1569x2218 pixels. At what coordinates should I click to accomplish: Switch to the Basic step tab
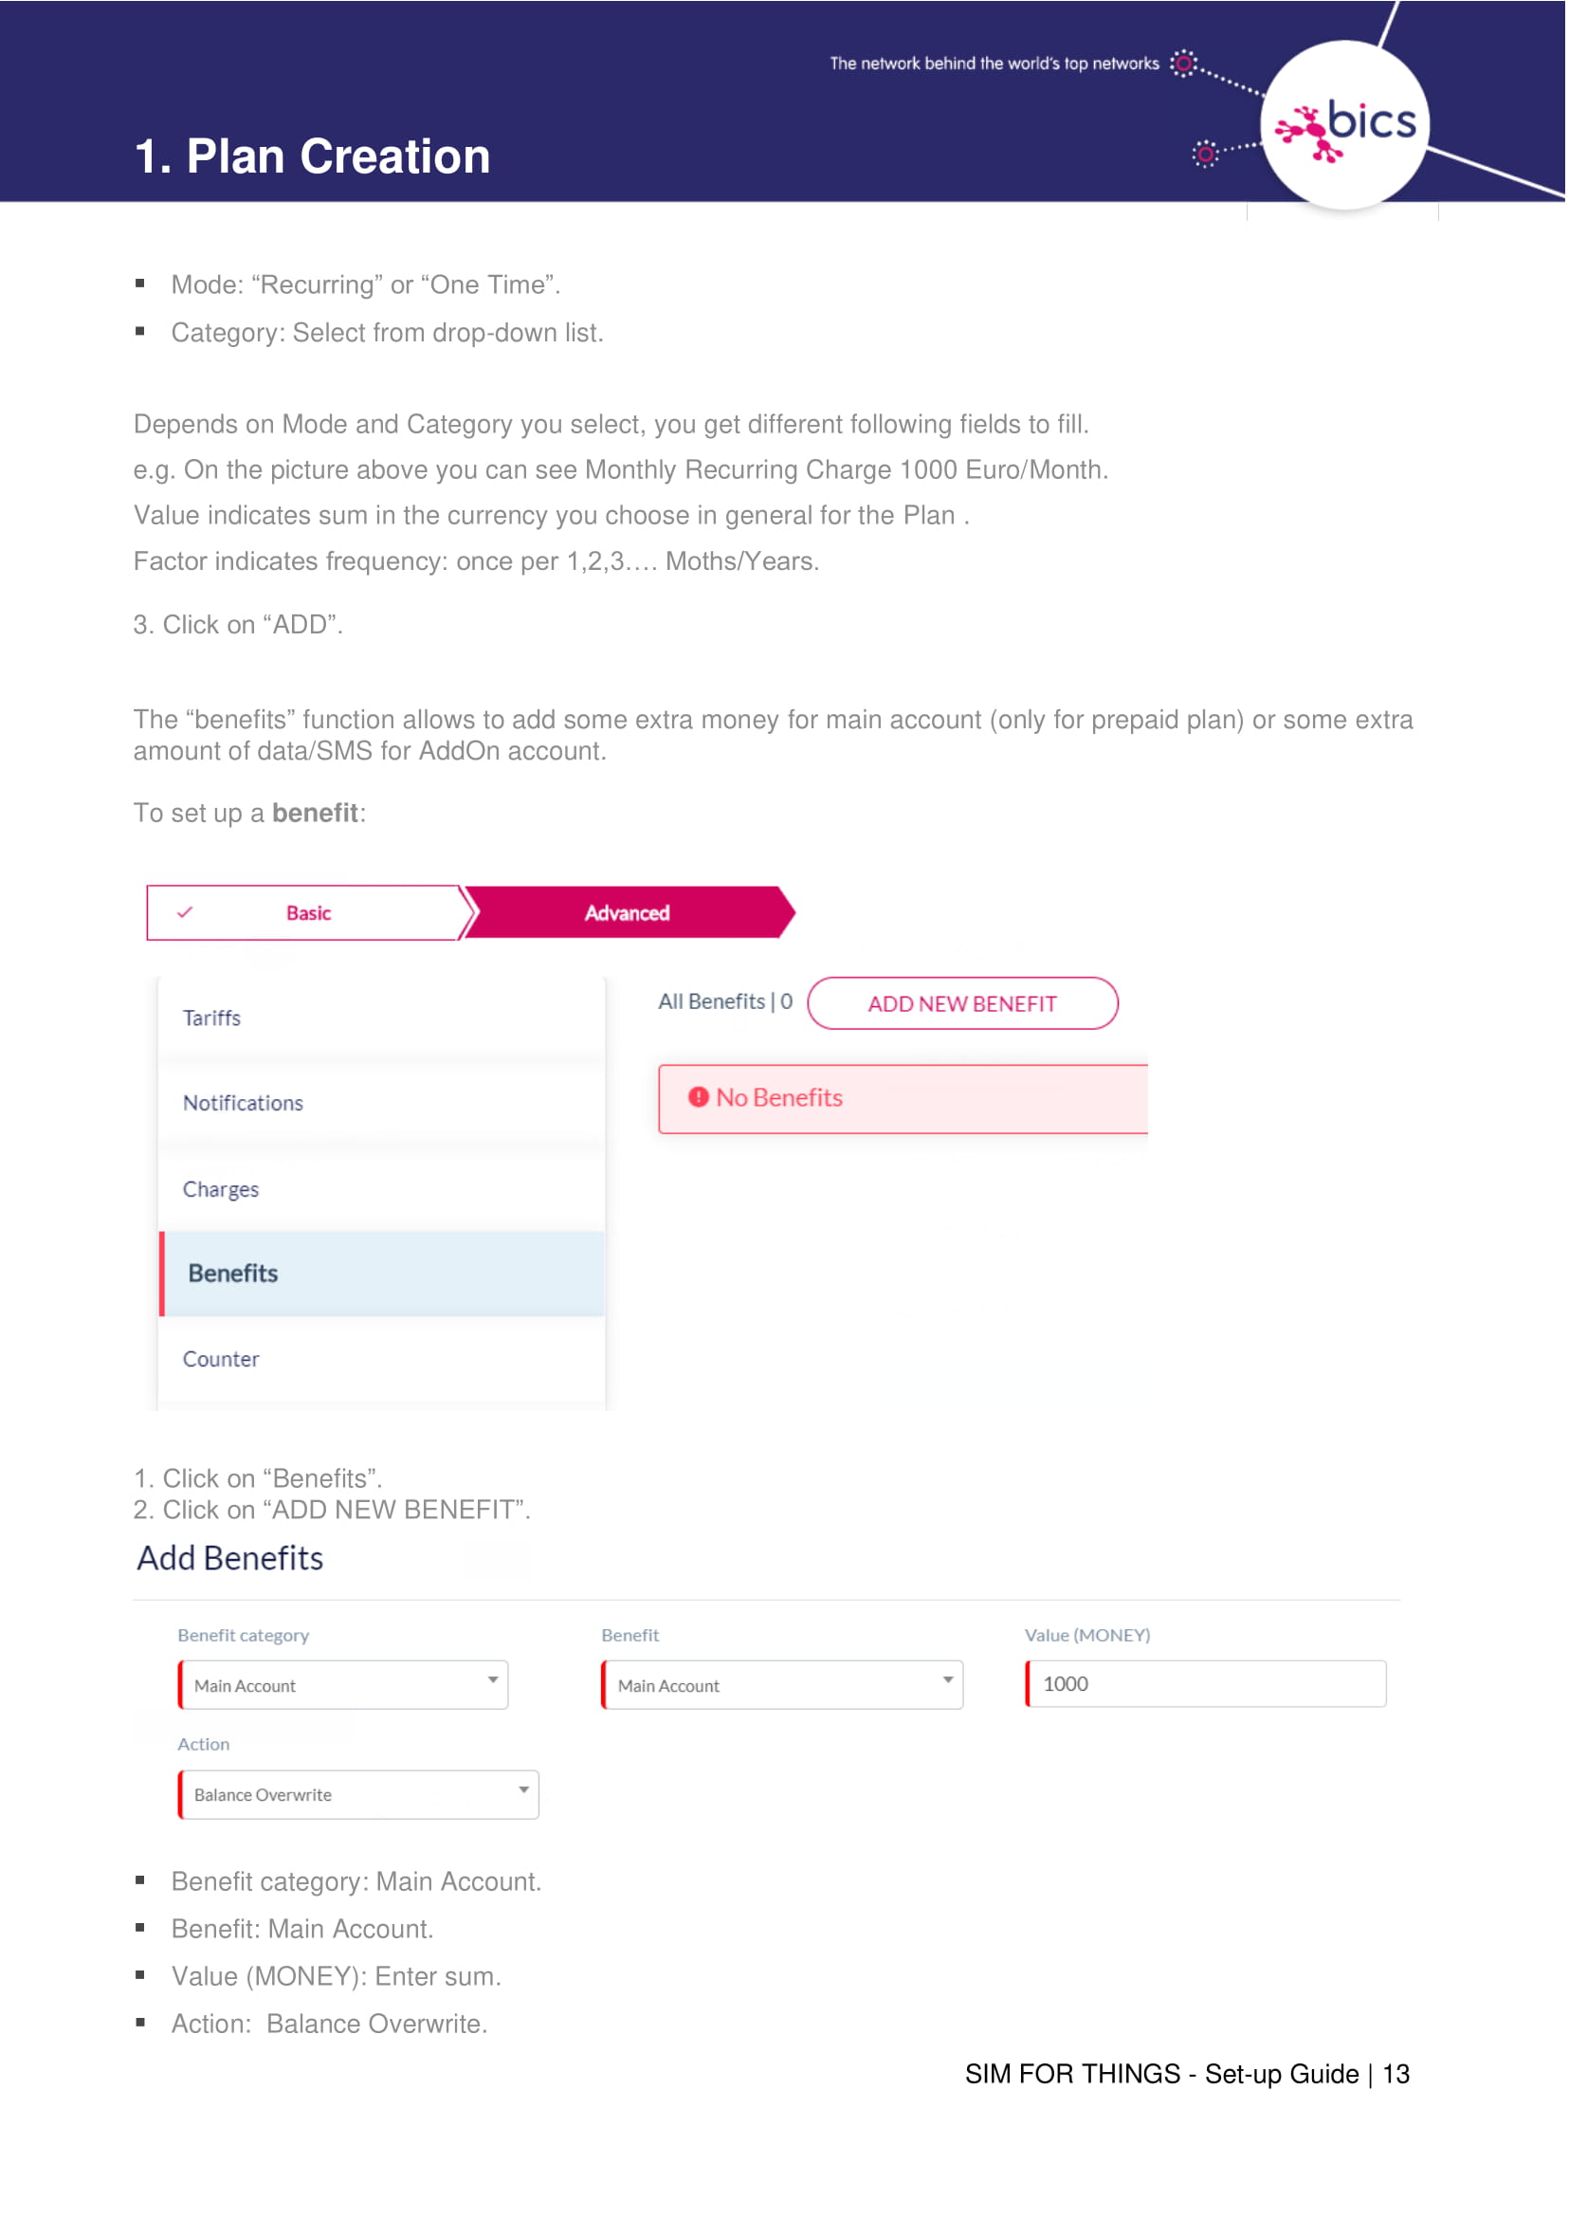point(308,913)
